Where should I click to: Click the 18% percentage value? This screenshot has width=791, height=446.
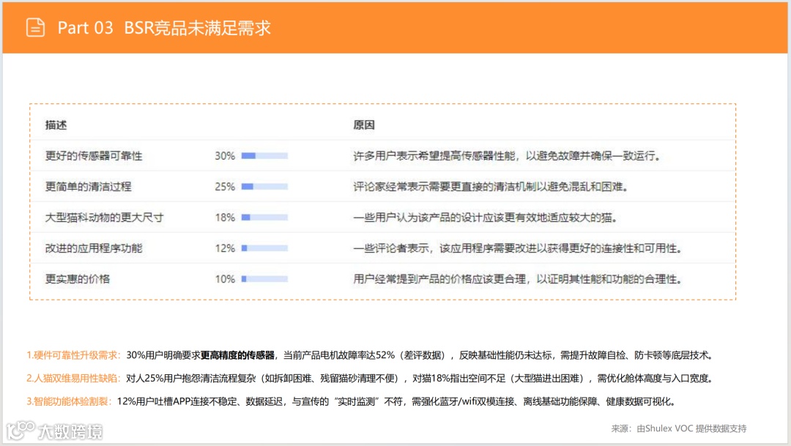tap(225, 218)
